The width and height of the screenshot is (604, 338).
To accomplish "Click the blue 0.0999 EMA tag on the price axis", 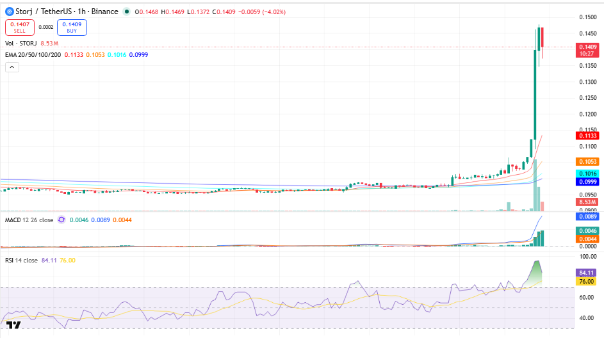I will tap(587, 182).
